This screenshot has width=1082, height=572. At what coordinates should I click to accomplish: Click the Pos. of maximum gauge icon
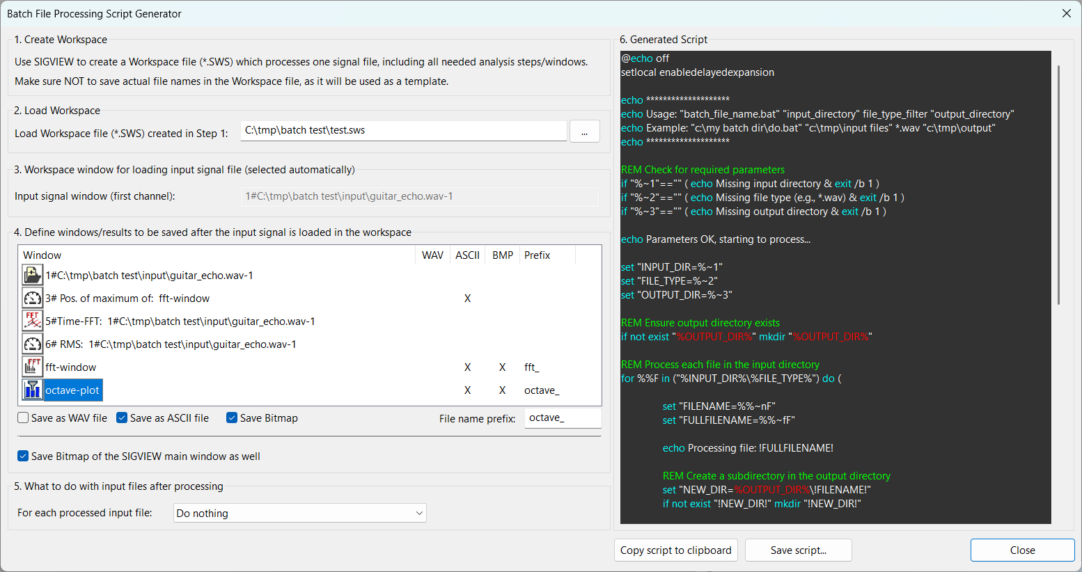33,298
